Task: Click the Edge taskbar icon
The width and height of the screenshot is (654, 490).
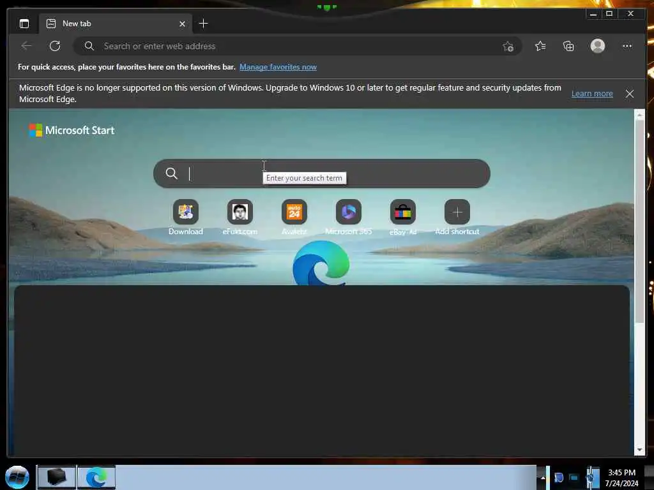Action: point(96,477)
